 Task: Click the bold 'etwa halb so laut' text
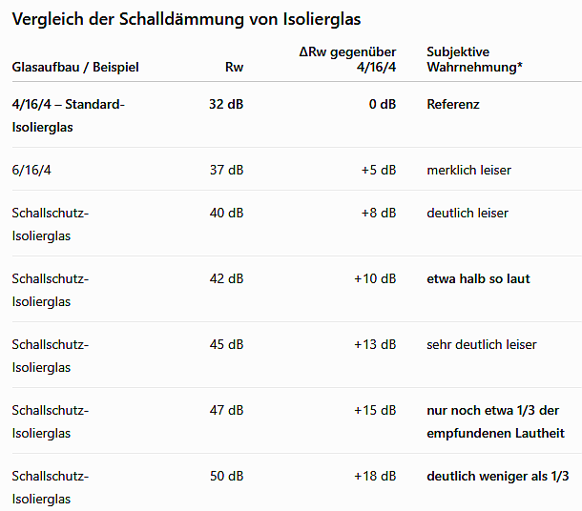click(478, 278)
